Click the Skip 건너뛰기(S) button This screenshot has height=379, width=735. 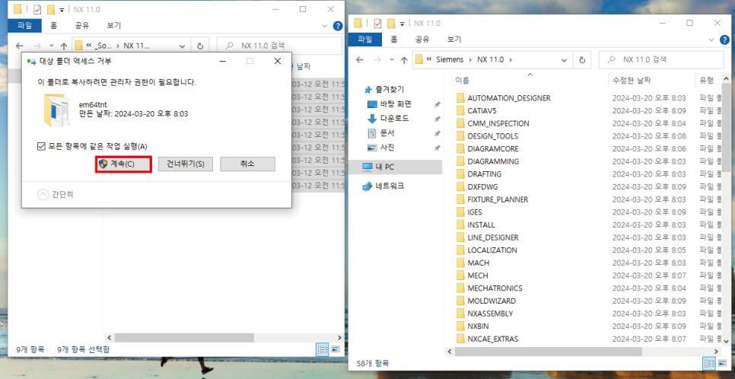tap(185, 164)
